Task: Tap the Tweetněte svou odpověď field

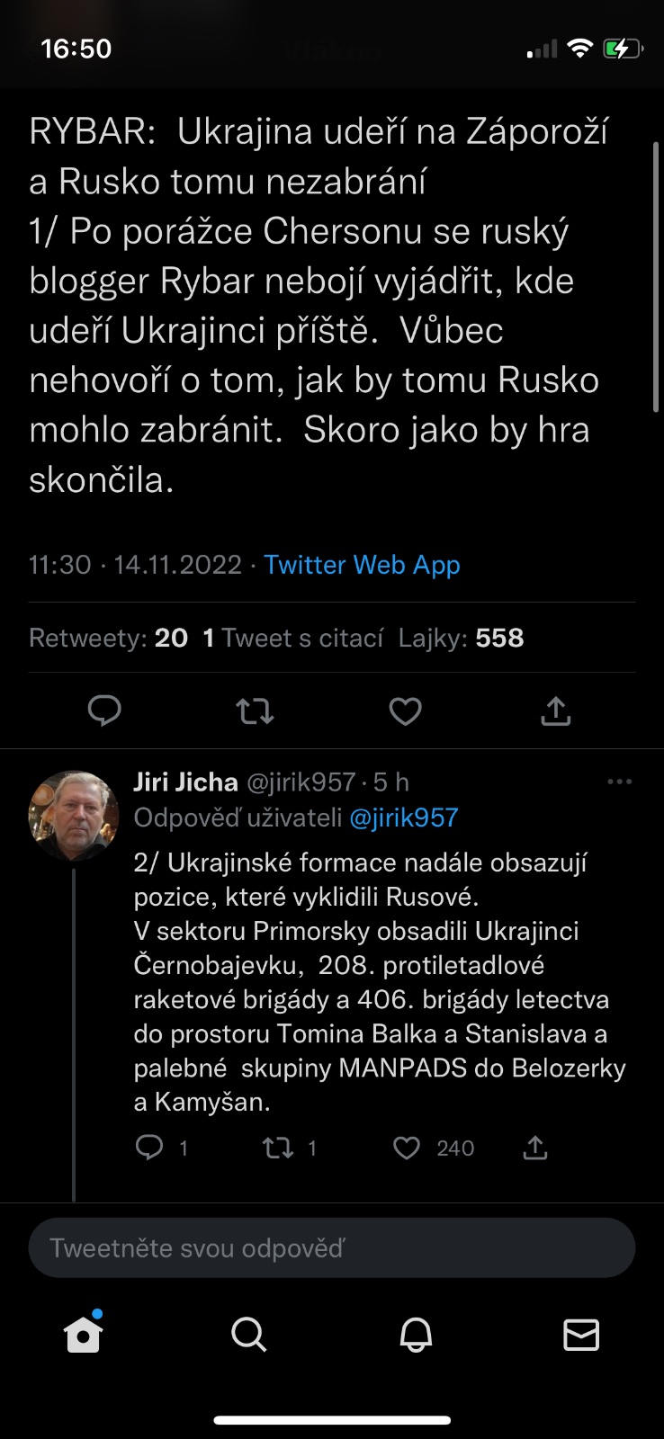Action: (332, 1247)
